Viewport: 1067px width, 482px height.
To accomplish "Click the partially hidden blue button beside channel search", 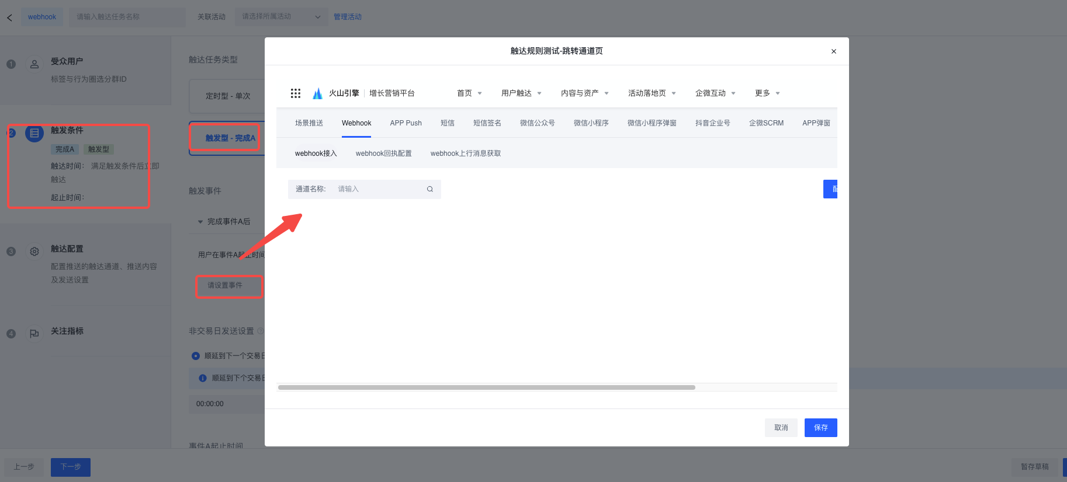I will pos(830,189).
